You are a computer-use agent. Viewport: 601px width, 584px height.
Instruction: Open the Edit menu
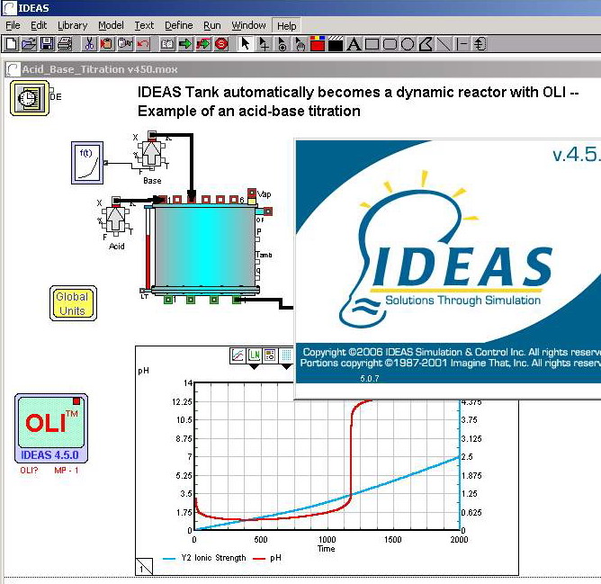point(39,25)
